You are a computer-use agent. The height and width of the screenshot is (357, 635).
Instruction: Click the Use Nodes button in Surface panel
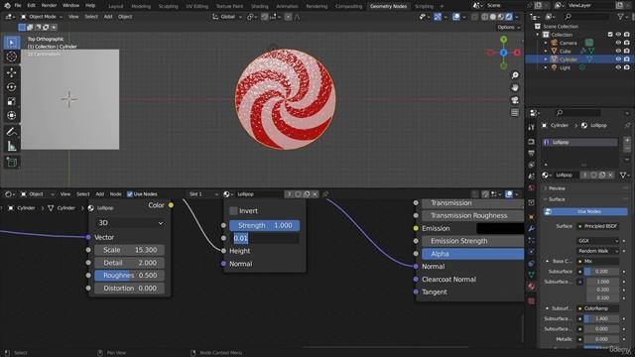pyautogui.click(x=585, y=211)
